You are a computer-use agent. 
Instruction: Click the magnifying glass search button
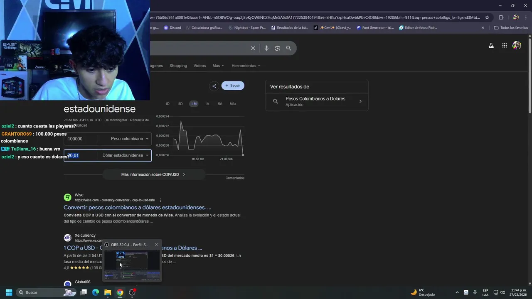pos(288,48)
